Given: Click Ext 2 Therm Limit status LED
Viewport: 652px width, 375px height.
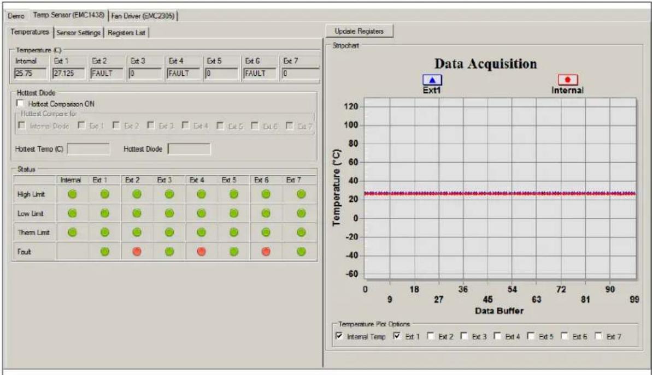Looking at the screenshot, I should click(137, 232).
